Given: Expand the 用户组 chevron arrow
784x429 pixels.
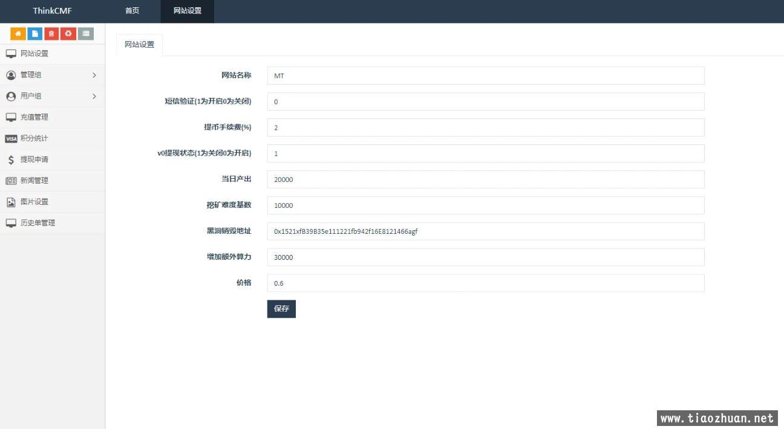Looking at the screenshot, I should pyautogui.click(x=94, y=96).
